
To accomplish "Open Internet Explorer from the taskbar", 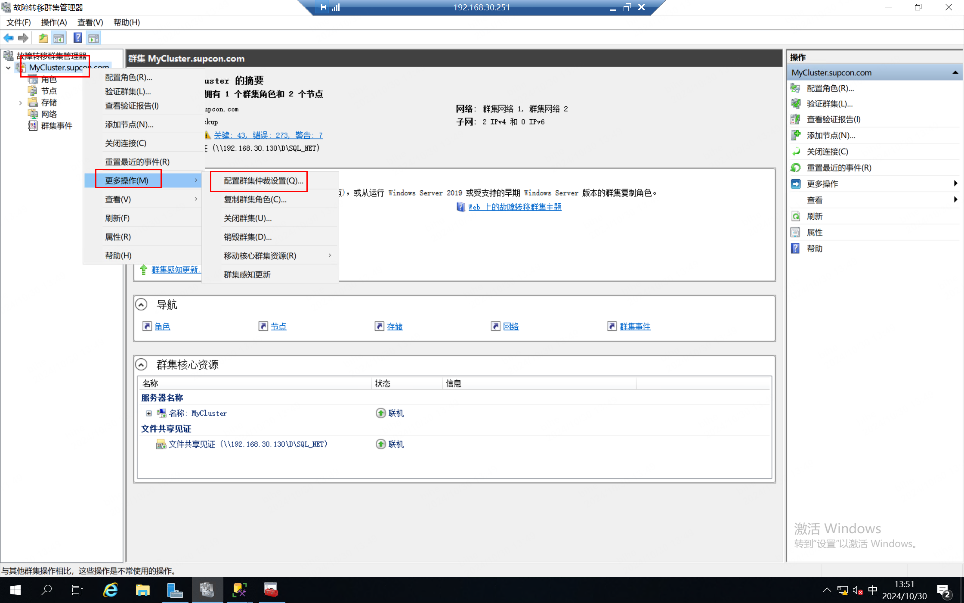I will (x=111, y=590).
